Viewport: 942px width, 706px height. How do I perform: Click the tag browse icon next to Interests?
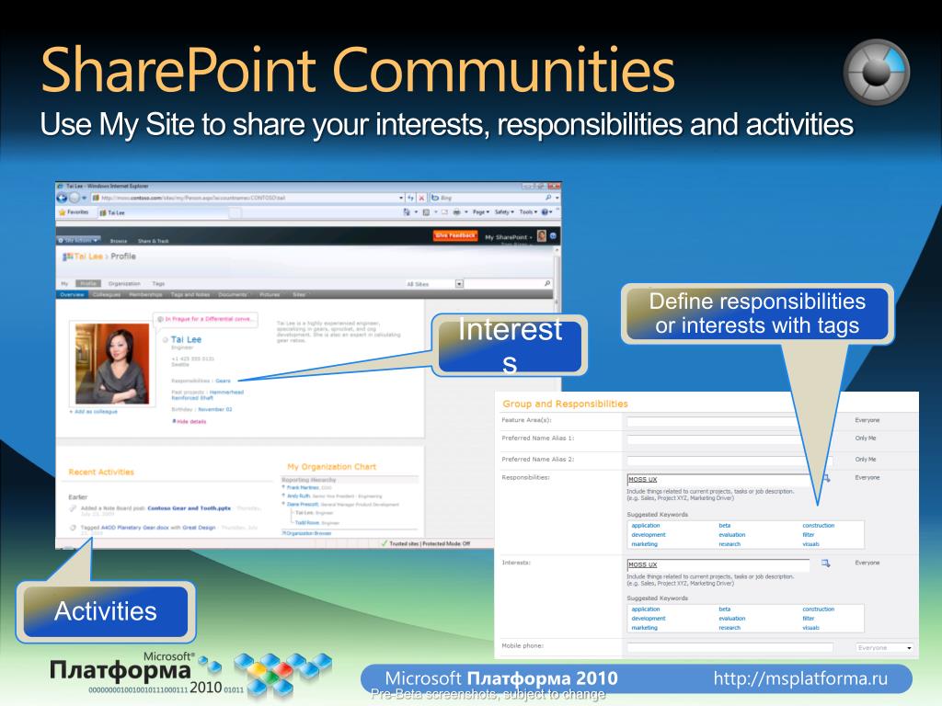[826, 564]
